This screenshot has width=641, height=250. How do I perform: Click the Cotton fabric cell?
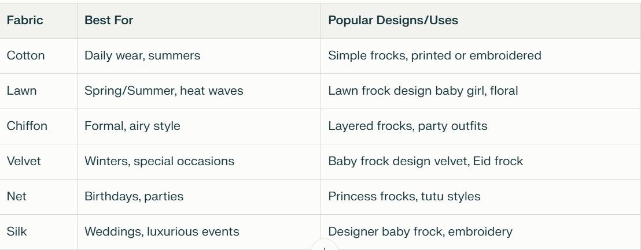coord(25,56)
